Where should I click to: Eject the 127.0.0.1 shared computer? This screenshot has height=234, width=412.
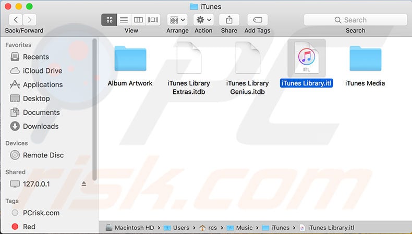pyautogui.click(x=84, y=183)
